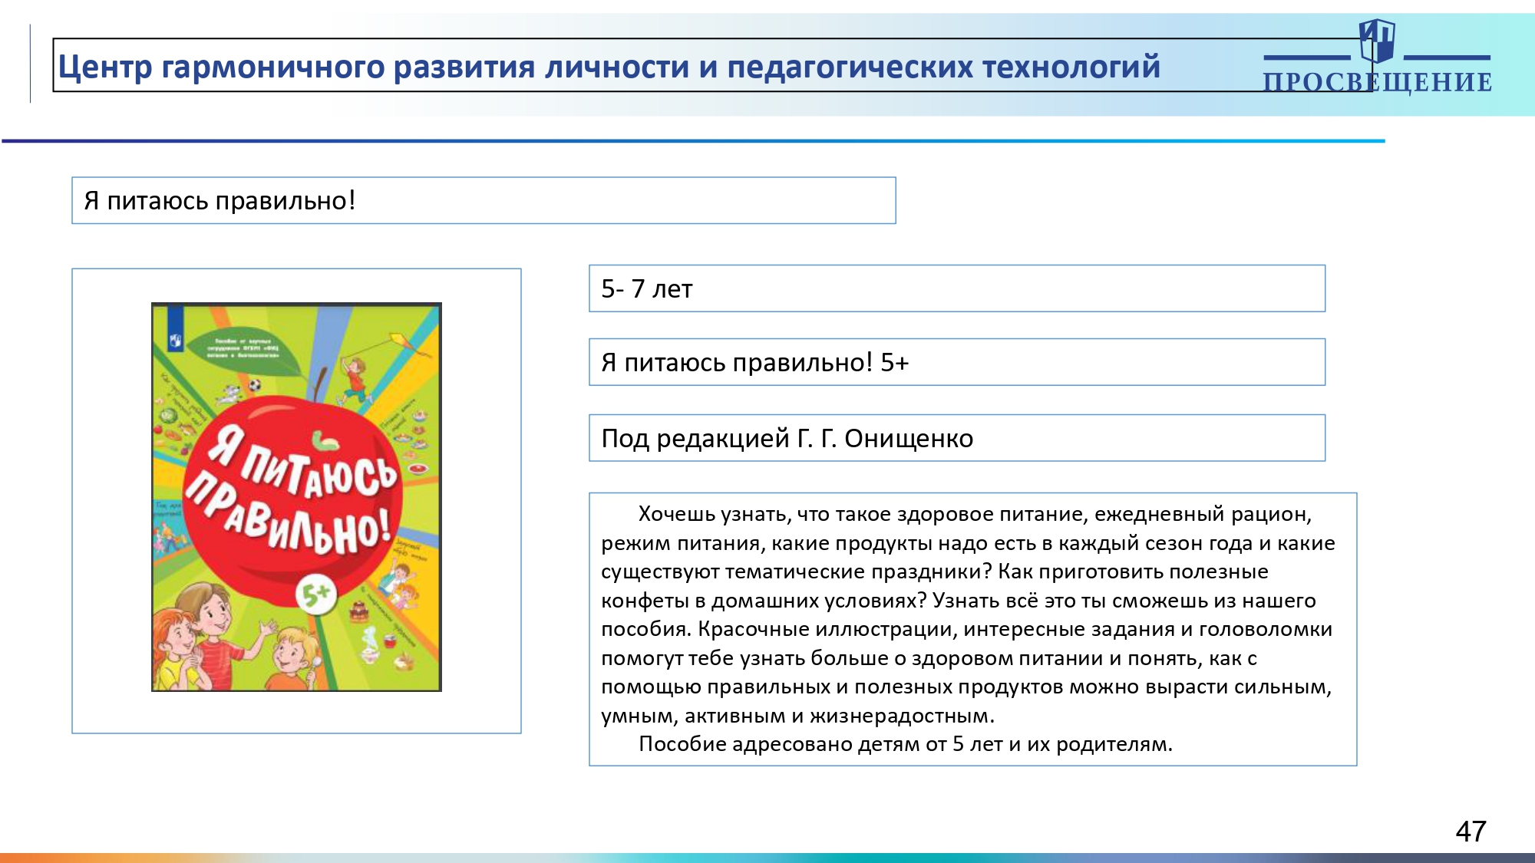Click the ПРОСВЕЩЕНИЕ wordmark under the logo

pyautogui.click(x=1378, y=82)
